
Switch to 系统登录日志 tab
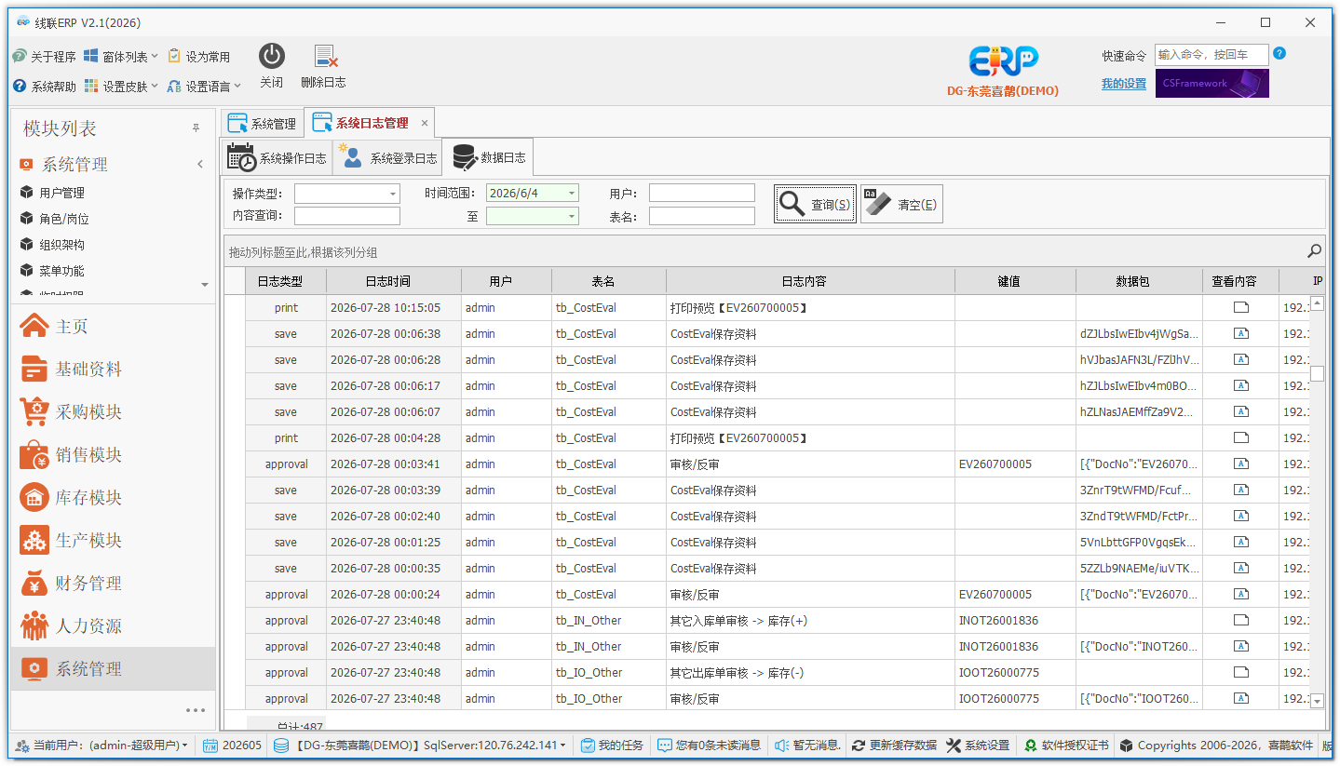tap(387, 158)
